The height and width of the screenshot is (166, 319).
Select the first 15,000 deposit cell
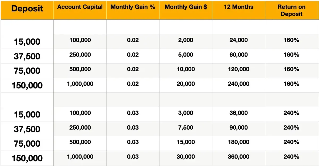[27, 41]
